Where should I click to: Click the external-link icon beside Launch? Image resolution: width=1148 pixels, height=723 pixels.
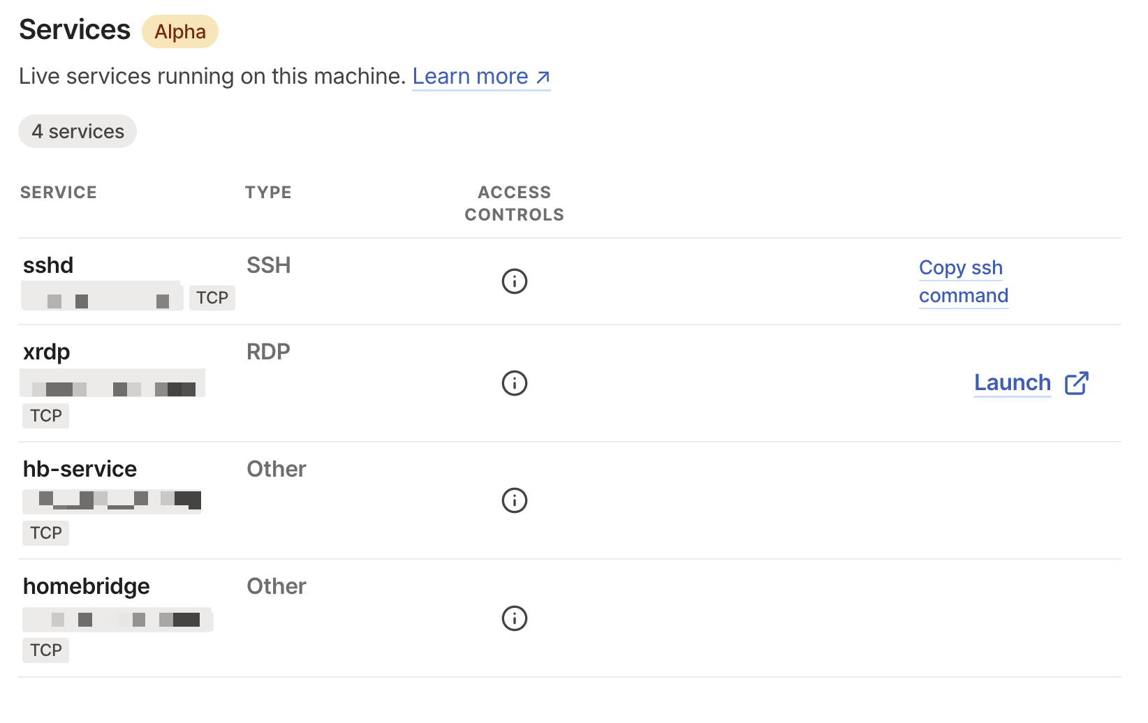[1076, 383]
